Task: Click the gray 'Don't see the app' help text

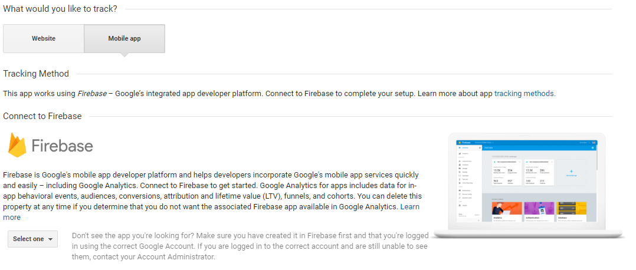Action: [x=250, y=246]
